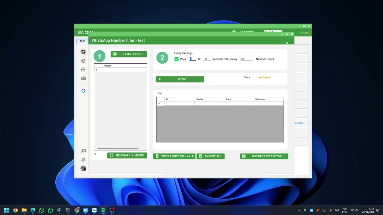Click the 'Not Started' status text
The height and width of the screenshot is (215, 383).
tap(265, 77)
